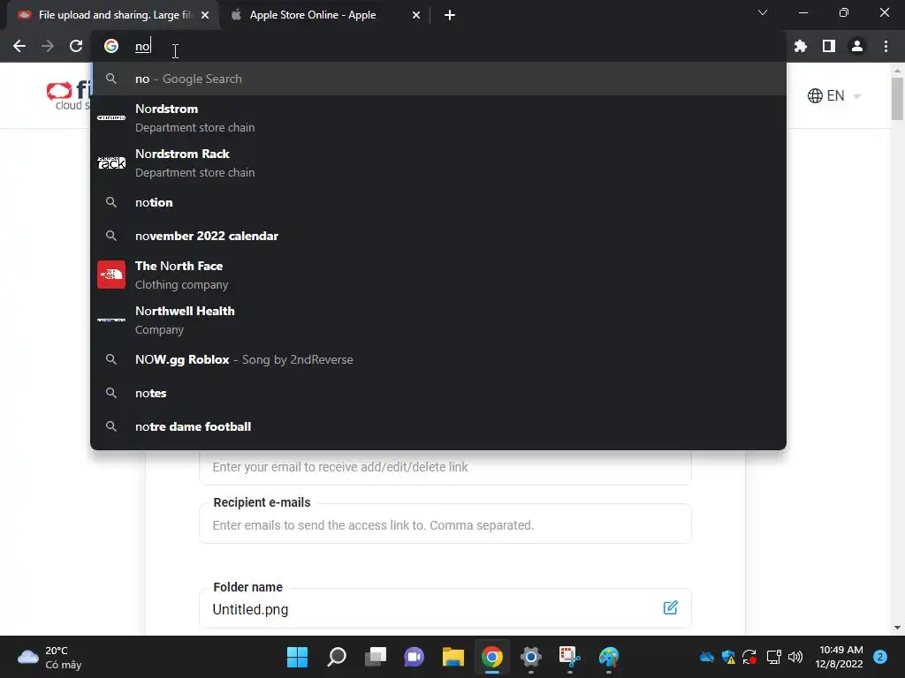The width and height of the screenshot is (905, 678).
Task: Click the Chrome taskbar icon
Action: click(x=491, y=657)
